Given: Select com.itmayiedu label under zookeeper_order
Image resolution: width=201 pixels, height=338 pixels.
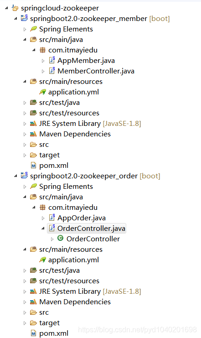Looking at the screenshot, I should tap(73, 208).
